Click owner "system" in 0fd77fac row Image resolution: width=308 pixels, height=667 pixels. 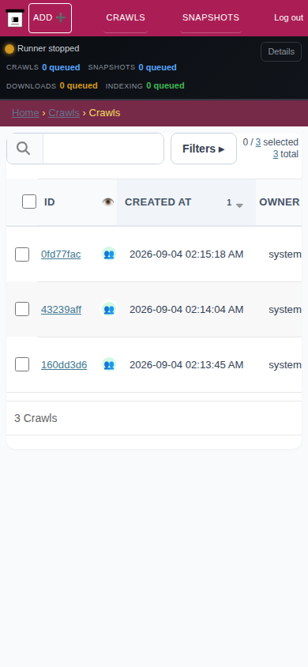[x=285, y=254]
